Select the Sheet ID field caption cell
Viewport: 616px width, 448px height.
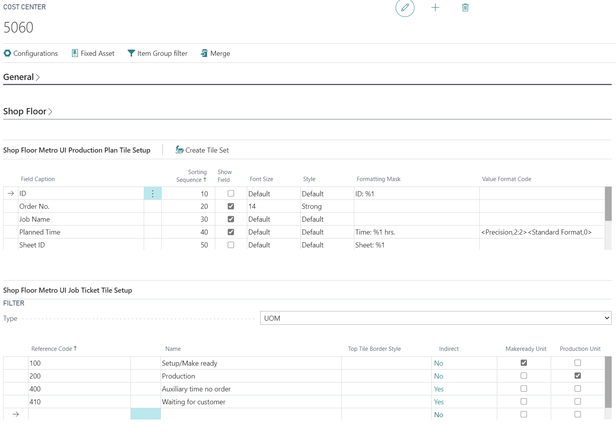[x=81, y=245]
